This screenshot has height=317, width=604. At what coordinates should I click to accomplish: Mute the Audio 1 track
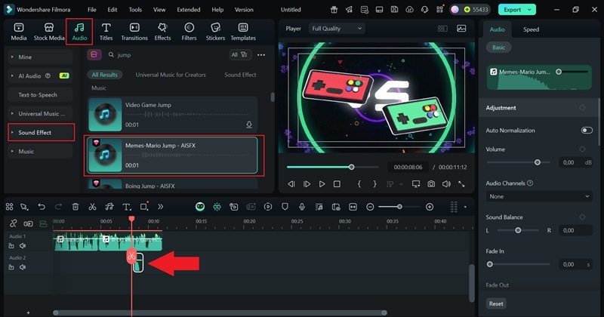tap(23, 246)
